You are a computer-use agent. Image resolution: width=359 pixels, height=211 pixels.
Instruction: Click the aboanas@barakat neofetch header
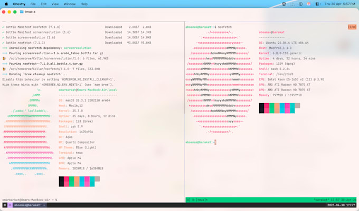click(x=272, y=32)
